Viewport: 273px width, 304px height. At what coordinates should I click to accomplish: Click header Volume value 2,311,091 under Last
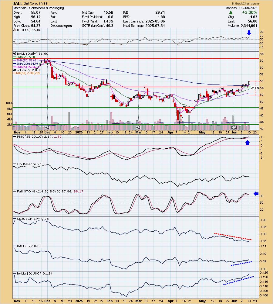249,26
